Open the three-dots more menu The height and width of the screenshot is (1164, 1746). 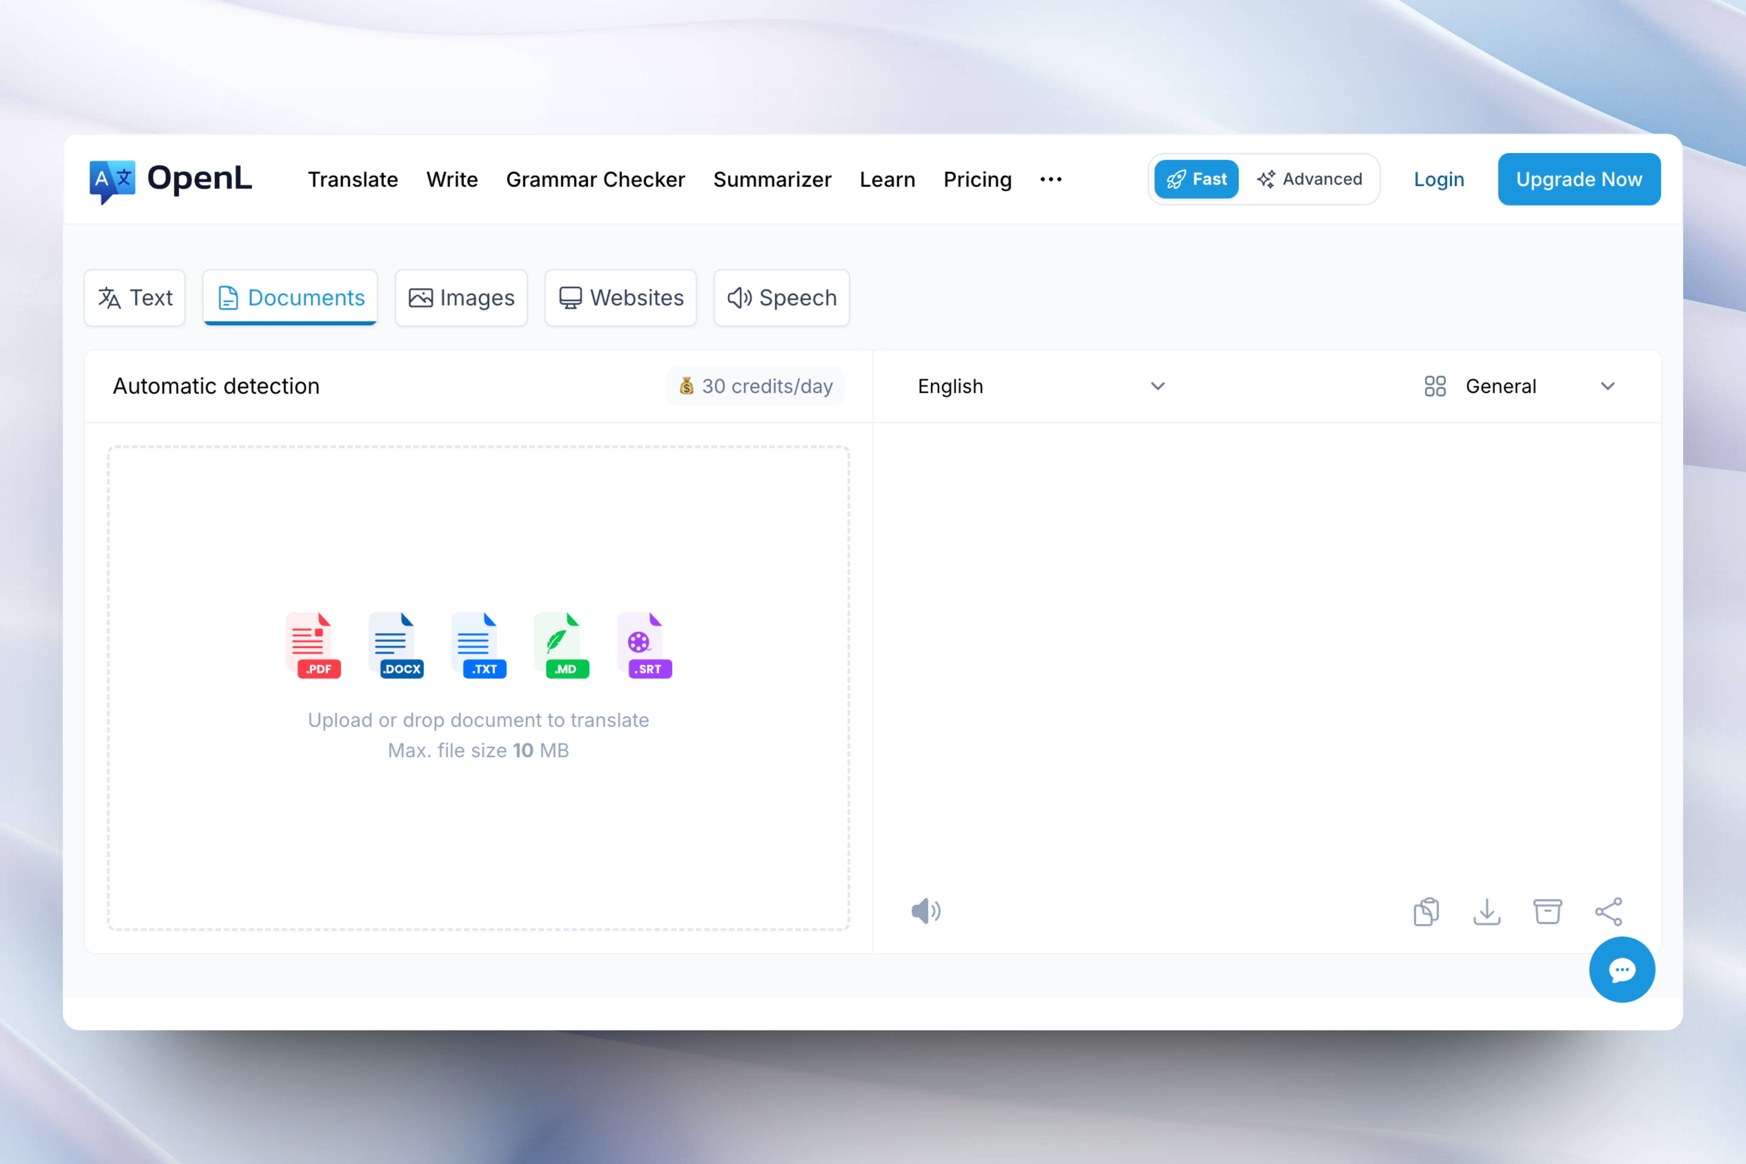coord(1050,180)
